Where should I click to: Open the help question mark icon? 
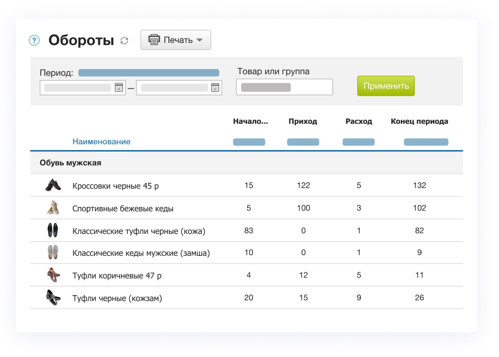click(34, 40)
